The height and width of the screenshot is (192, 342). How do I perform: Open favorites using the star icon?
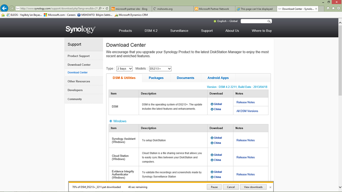click(333, 8)
